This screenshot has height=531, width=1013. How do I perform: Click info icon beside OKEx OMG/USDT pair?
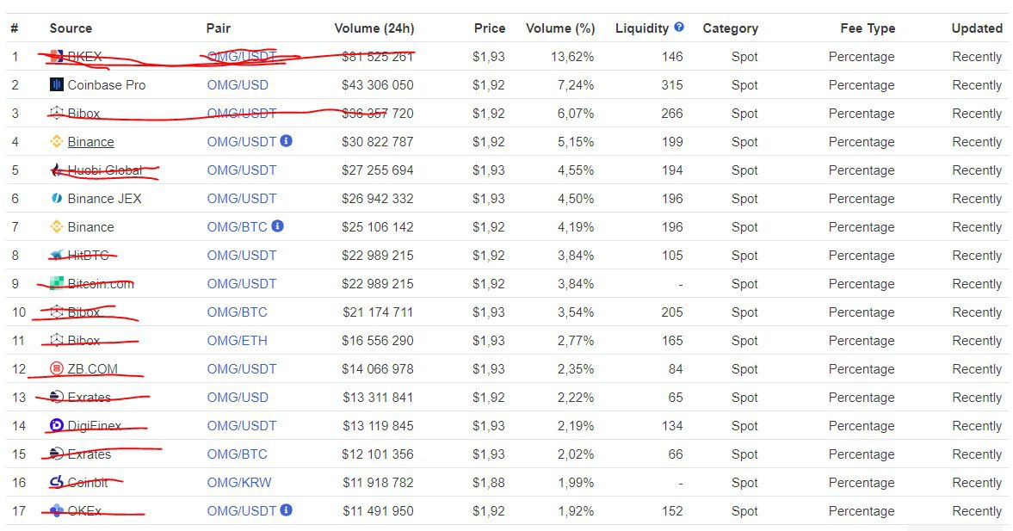[x=287, y=510]
